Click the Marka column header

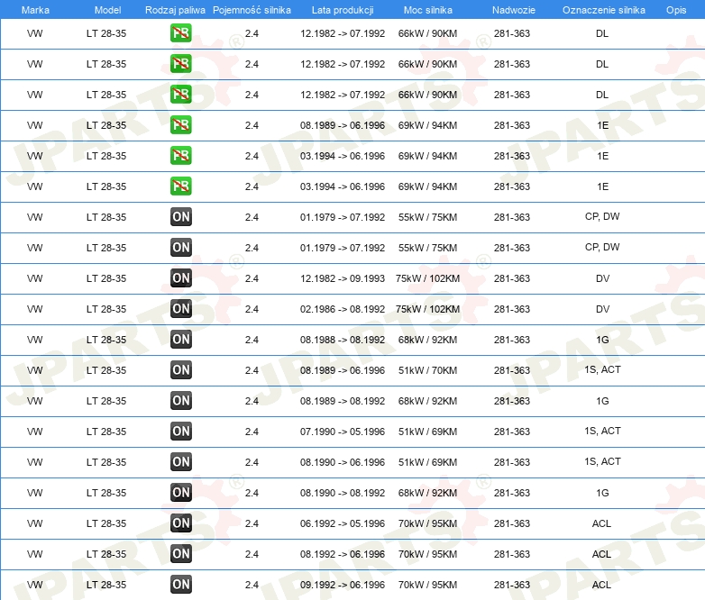point(35,10)
